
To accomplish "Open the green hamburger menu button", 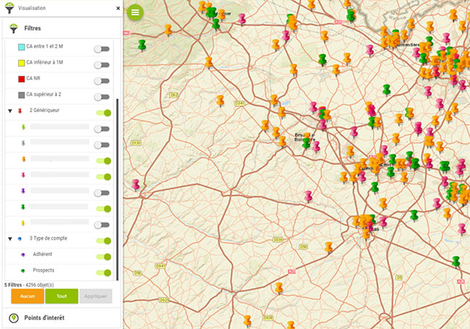I will point(134,12).
